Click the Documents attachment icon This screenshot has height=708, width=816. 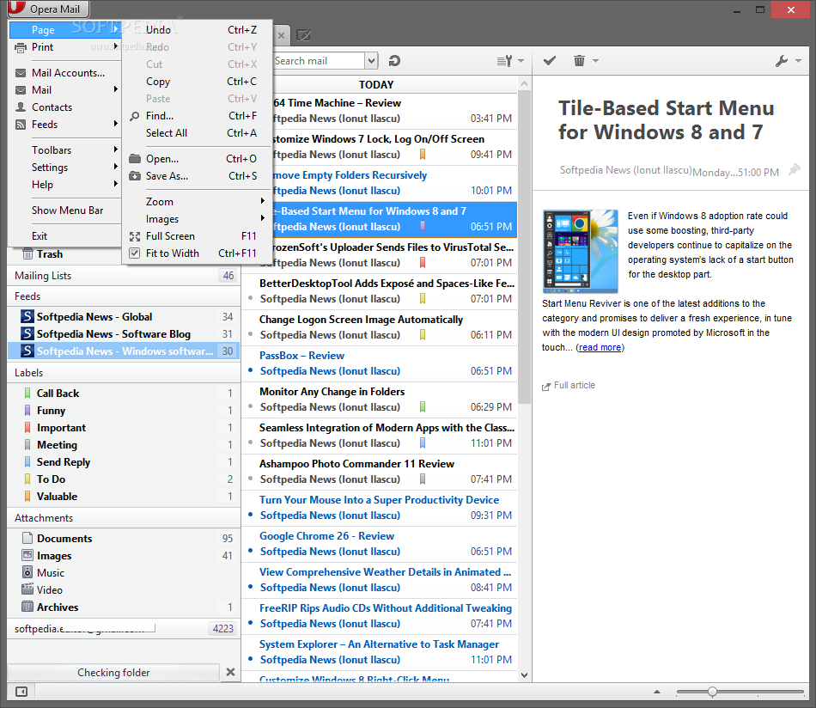tap(27, 538)
